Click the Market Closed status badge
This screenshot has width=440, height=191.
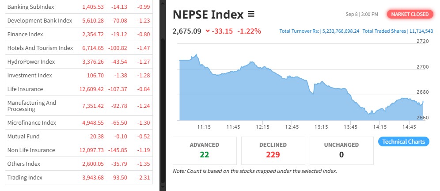(409, 14)
